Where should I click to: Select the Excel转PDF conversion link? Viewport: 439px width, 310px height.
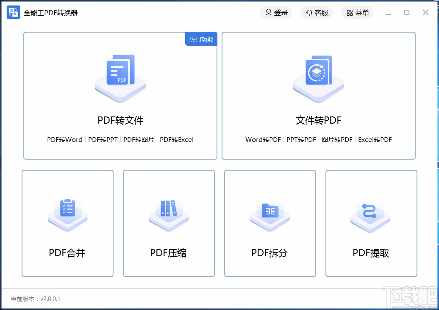pos(375,139)
